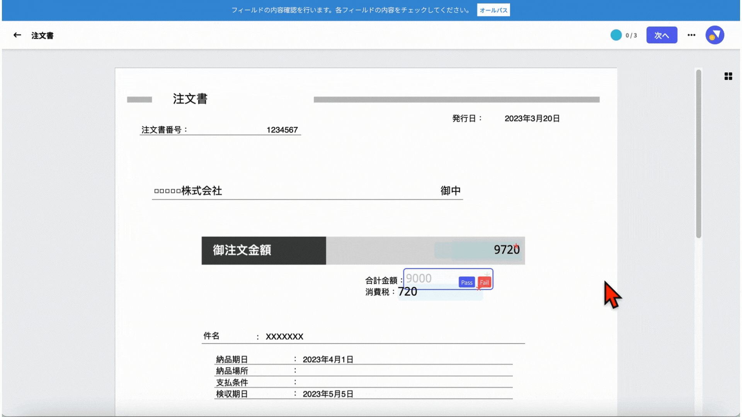Click the 御注文金額 label
Screen dimensions: 742x417
(242, 250)
